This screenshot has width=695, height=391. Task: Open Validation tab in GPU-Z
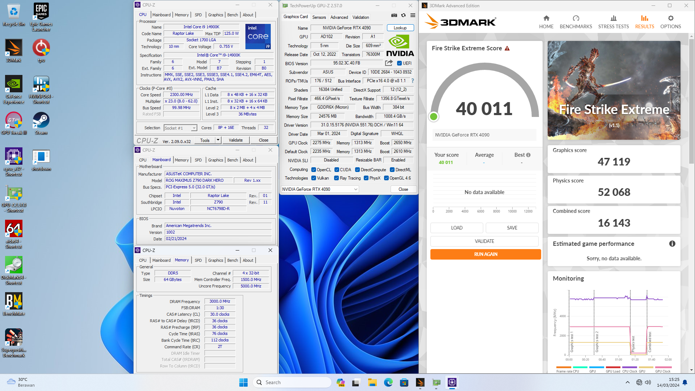361,17
